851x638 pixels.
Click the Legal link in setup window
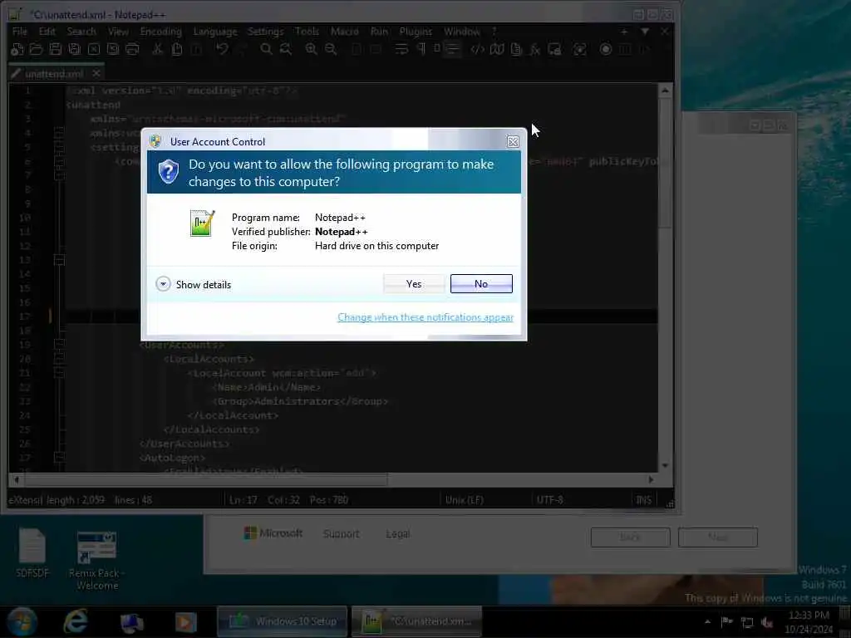[x=397, y=534]
